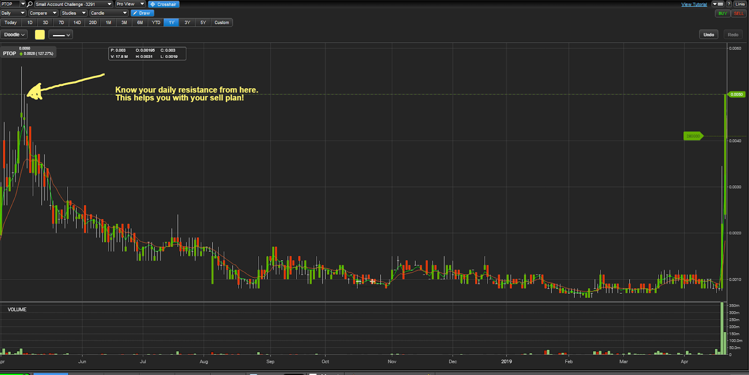The height and width of the screenshot is (375, 749).
Task: Open the Candle chart type dropdown
Action: [109, 13]
